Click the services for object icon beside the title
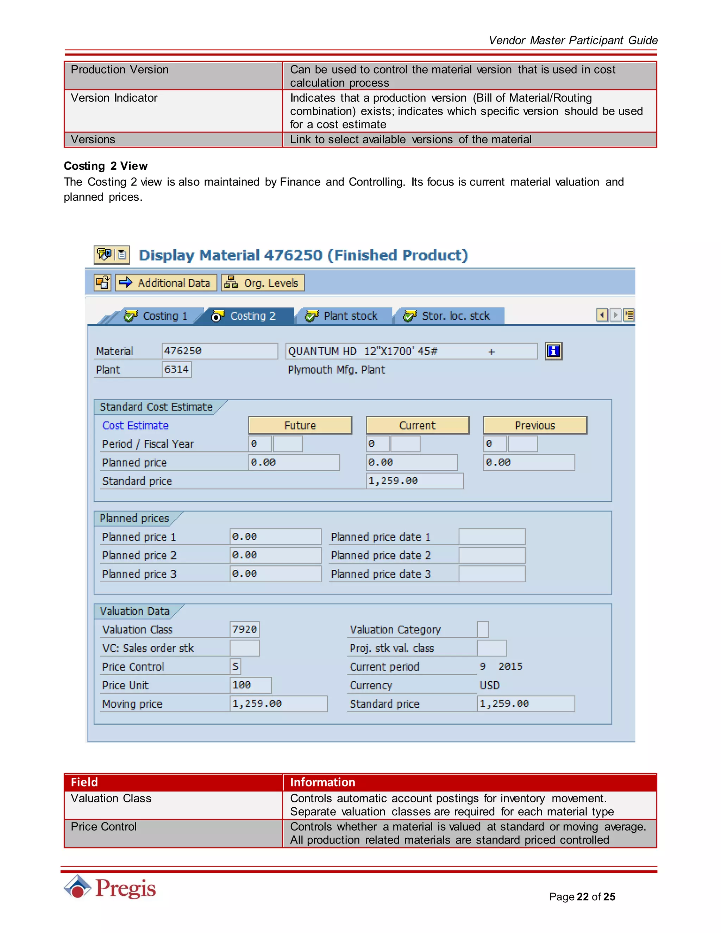The height and width of the screenshot is (933, 721). click(x=104, y=255)
